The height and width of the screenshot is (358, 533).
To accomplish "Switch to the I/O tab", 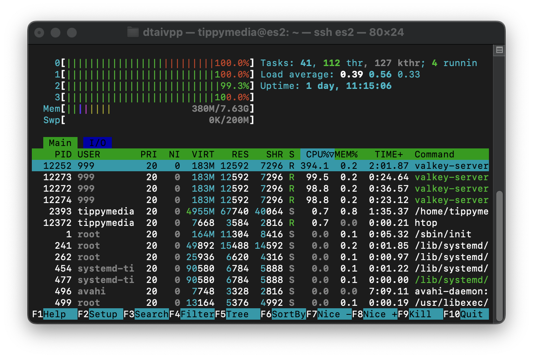I will tap(97, 143).
